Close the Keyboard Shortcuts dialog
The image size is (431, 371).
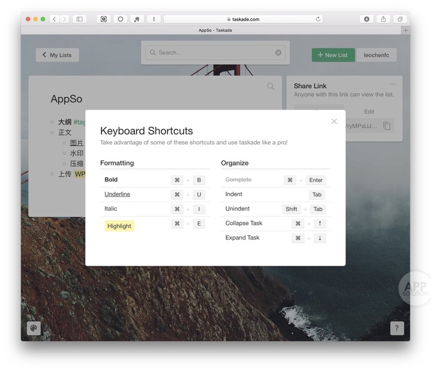(334, 121)
